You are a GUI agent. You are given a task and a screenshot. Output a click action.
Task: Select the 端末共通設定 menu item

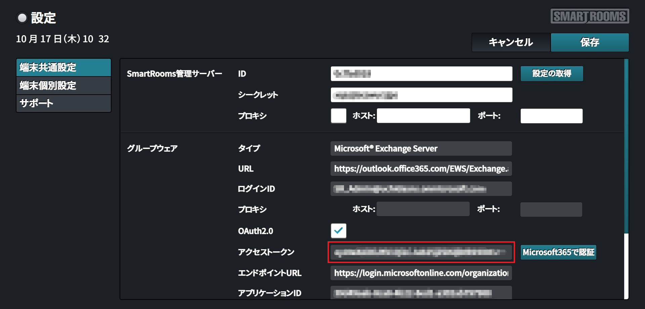(x=63, y=67)
